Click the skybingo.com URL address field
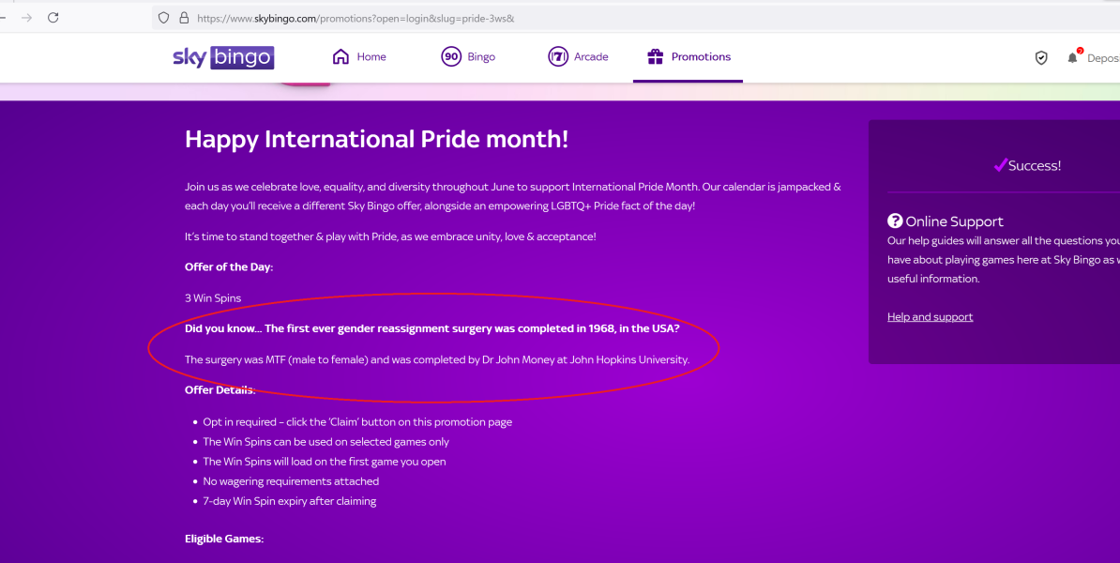This screenshot has width=1120, height=563. [x=636, y=19]
